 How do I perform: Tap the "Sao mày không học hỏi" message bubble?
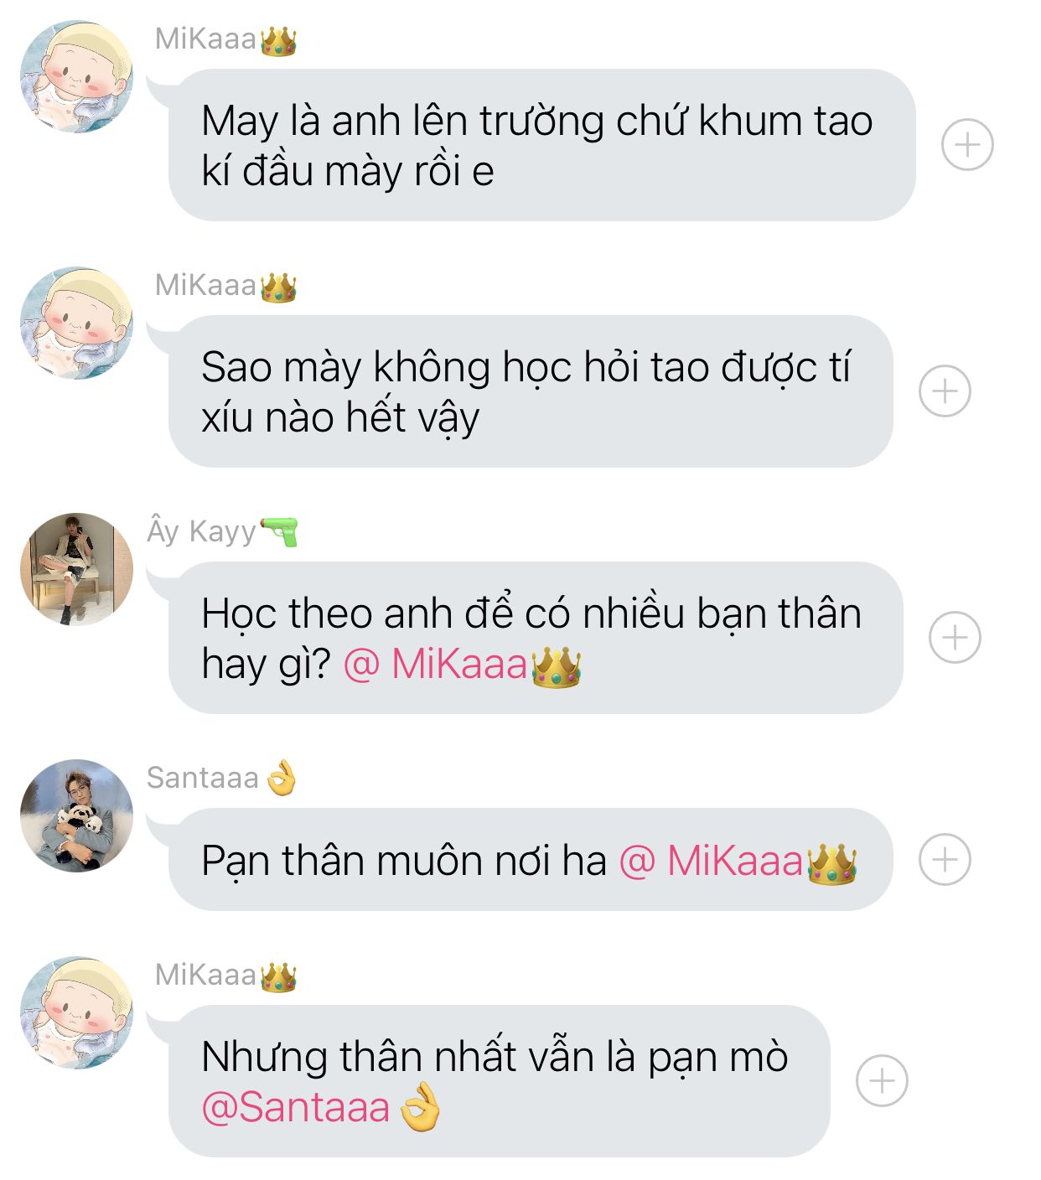tap(531, 391)
